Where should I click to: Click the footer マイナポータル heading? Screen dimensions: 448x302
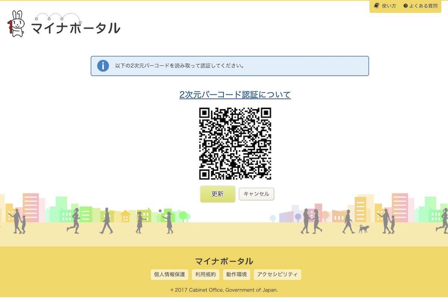point(224,261)
